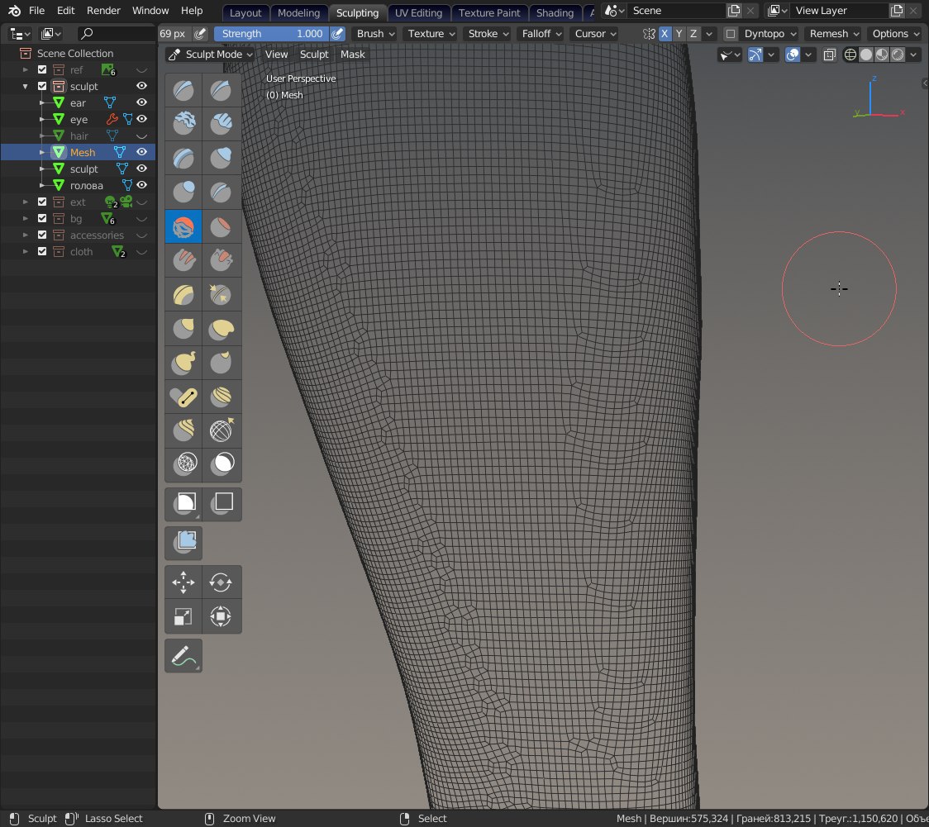The height and width of the screenshot is (827, 929).
Task: Toggle Z axis symmetry
Action: tap(693, 34)
